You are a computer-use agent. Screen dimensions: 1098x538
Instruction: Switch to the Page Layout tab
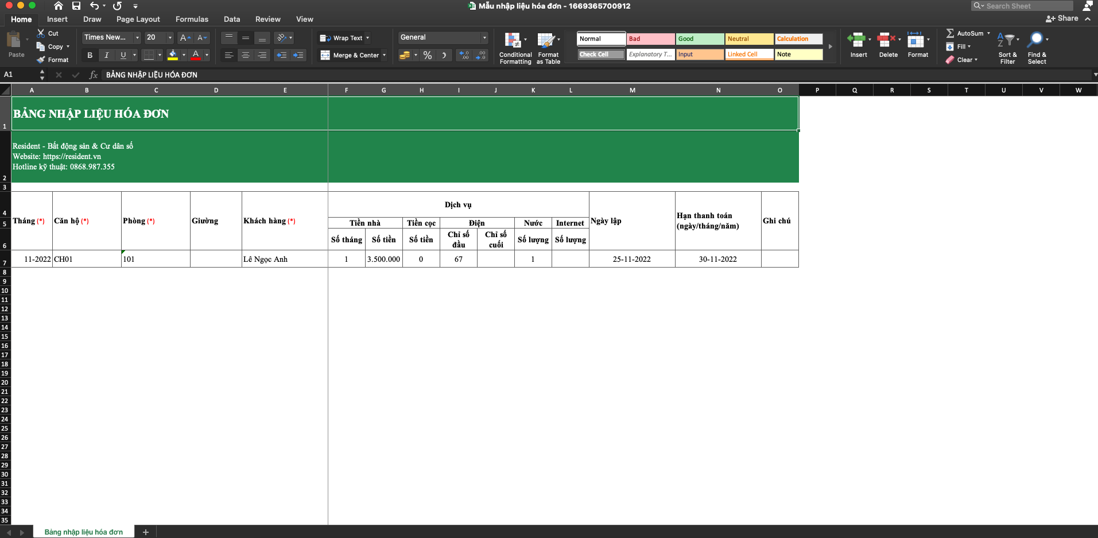click(138, 19)
